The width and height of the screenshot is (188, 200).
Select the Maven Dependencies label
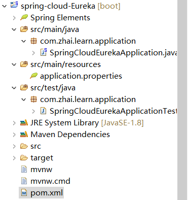pos(70,135)
